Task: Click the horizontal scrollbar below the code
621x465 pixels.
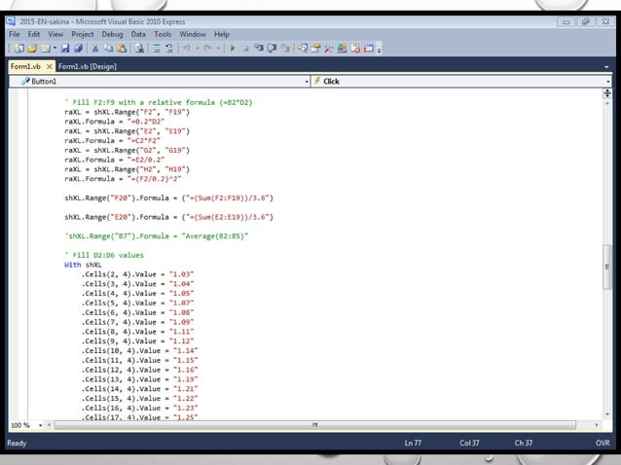Action: click(x=313, y=425)
